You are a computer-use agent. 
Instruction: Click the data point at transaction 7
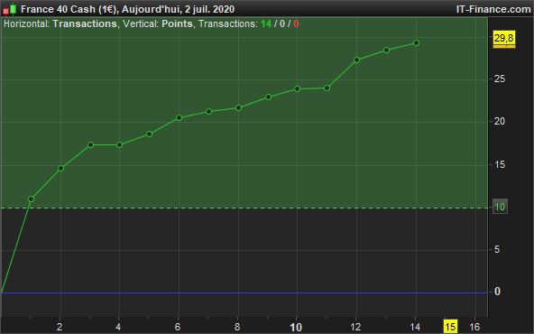[208, 111]
